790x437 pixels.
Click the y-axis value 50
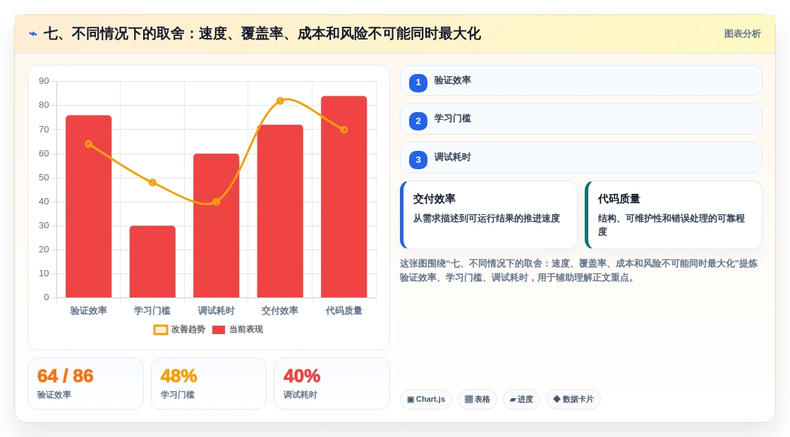[44, 178]
